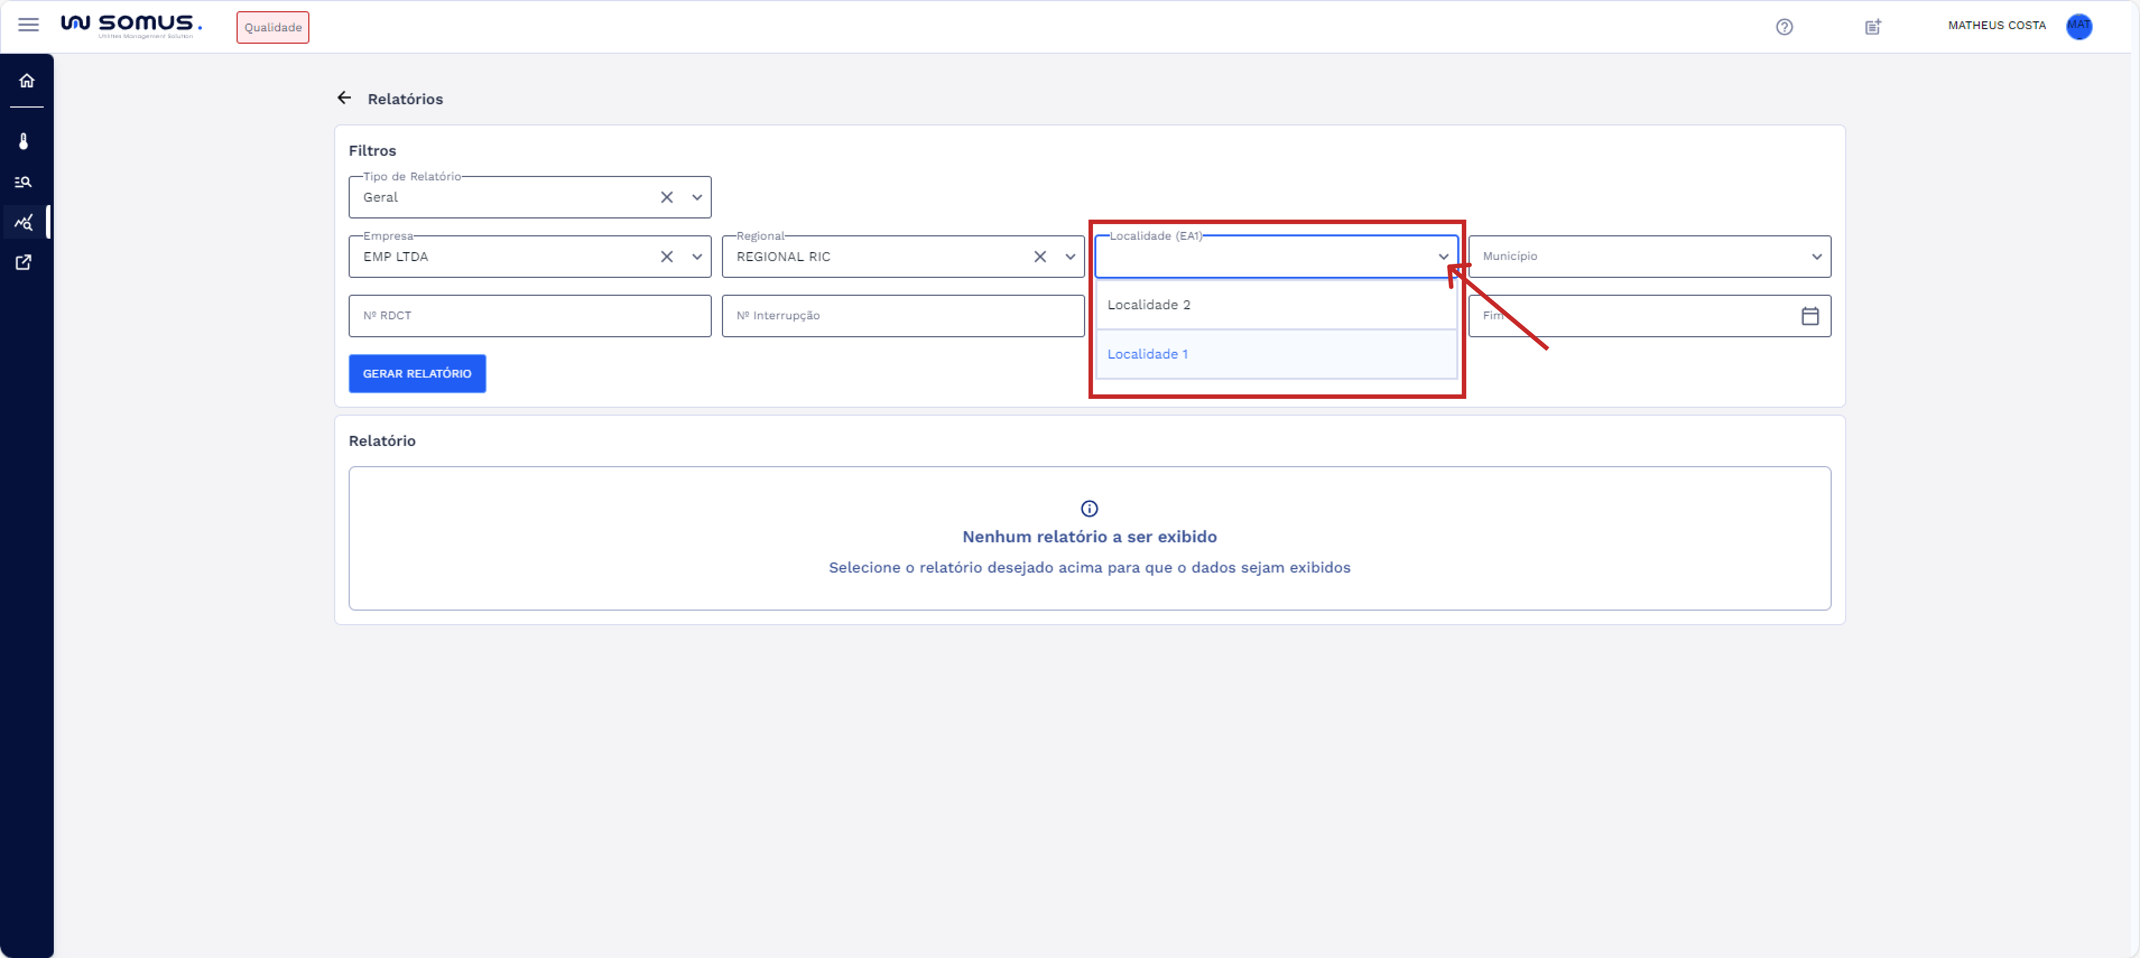Open the hamburger menu
The width and height of the screenshot is (2140, 958).
28,25
